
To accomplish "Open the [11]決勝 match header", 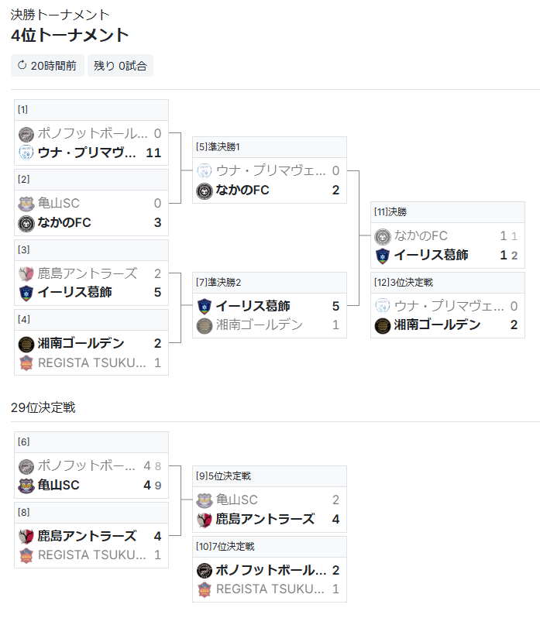I will pos(448,212).
